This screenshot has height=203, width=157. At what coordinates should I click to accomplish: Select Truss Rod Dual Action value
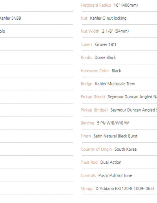(x=111, y=162)
